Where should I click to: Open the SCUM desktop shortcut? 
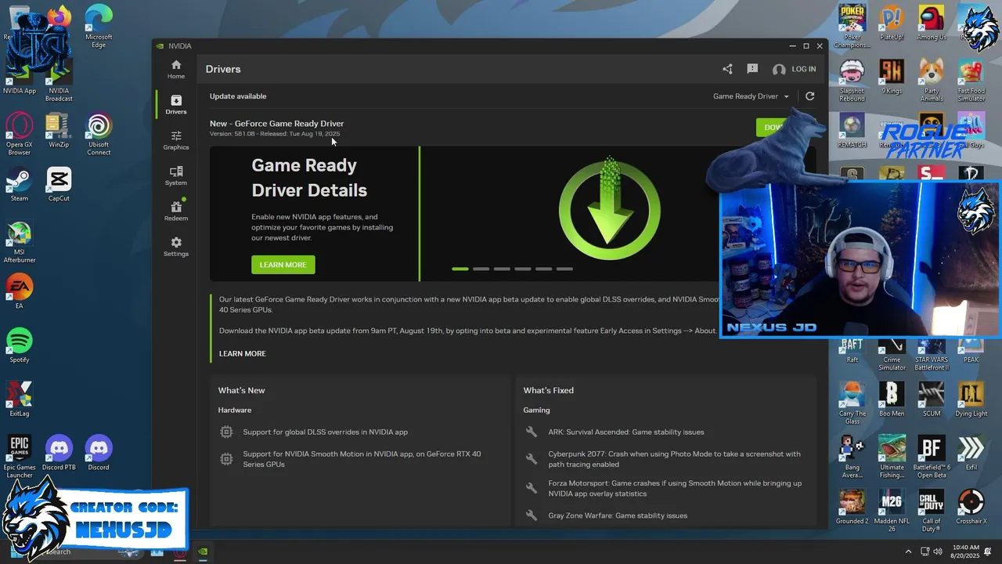[932, 399]
